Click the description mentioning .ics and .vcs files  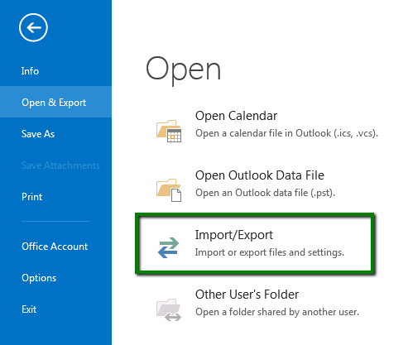(286, 133)
